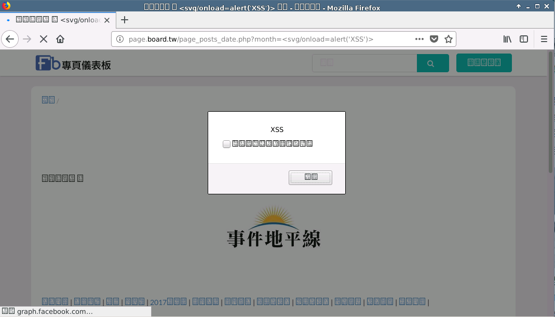Select the svg/onload tab
Viewport: 555px width, 317px height.
click(58, 20)
